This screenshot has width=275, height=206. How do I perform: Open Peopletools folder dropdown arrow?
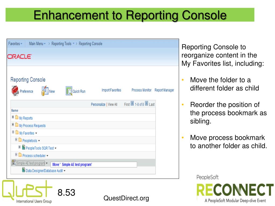pyautogui.click(x=39, y=141)
